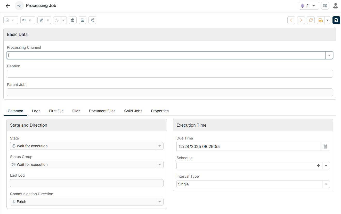Switch to the Logs tab
The width and height of the screenshot is (341, 214).
36,111
